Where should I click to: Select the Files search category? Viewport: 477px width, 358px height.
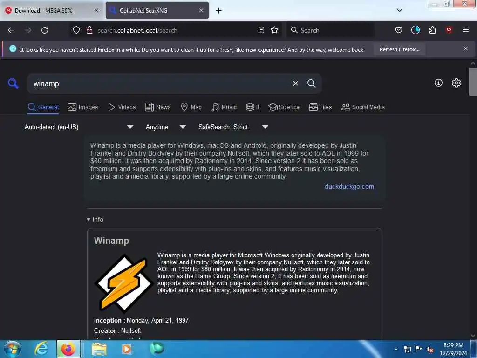pyautogui.click(x=320, y=107)
